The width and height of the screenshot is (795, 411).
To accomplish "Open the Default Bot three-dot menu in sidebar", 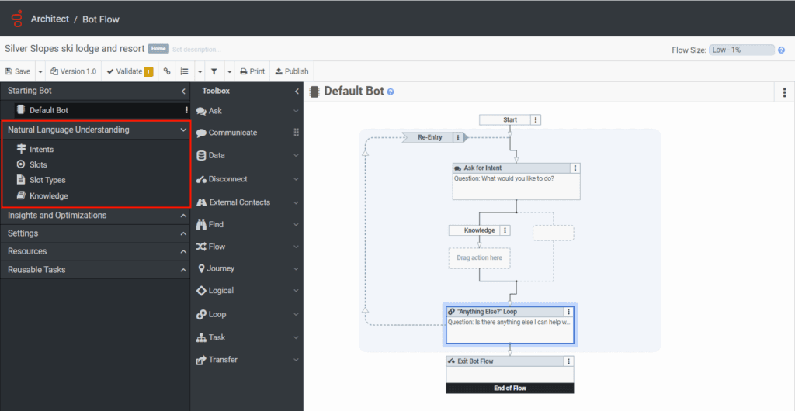I will tap(186, 110).
